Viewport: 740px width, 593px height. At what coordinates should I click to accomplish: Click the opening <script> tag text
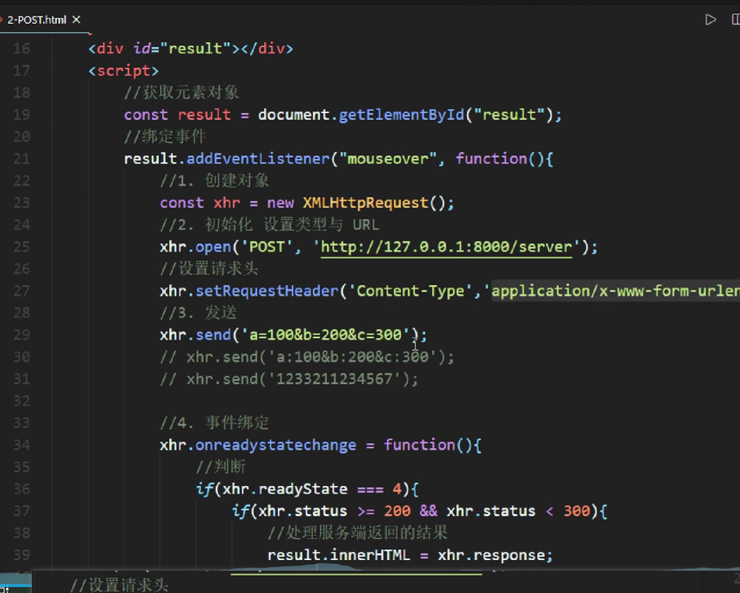coord(124,71)
